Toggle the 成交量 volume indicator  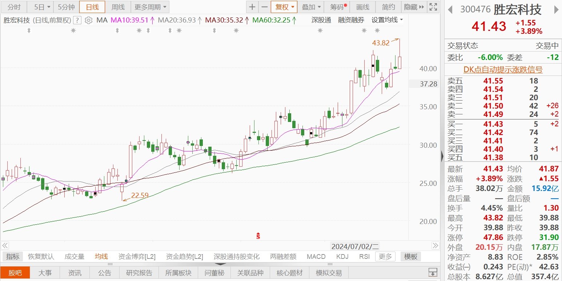click(x=75, y=257)
